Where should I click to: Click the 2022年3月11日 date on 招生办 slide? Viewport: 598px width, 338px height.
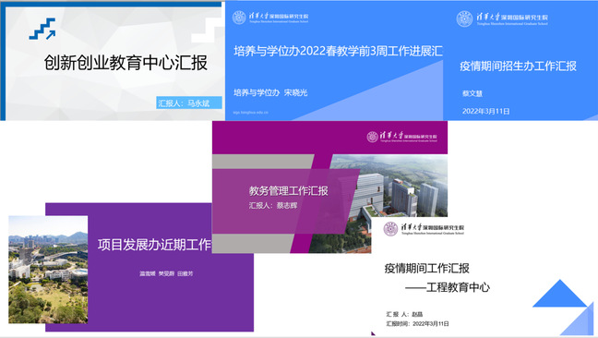point(485,112)
